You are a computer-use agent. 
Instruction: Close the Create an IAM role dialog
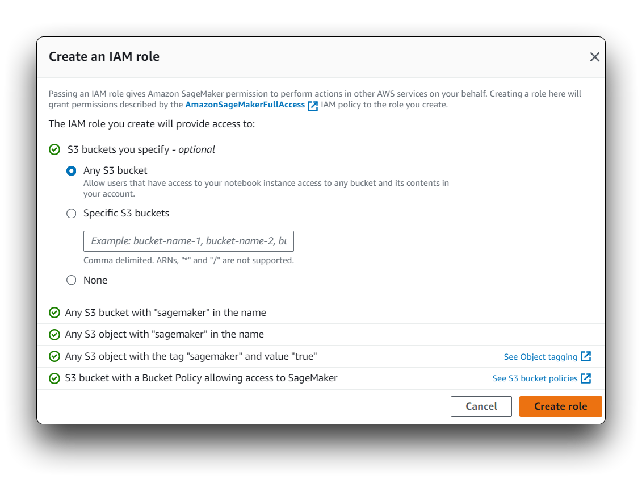[594, 57]
